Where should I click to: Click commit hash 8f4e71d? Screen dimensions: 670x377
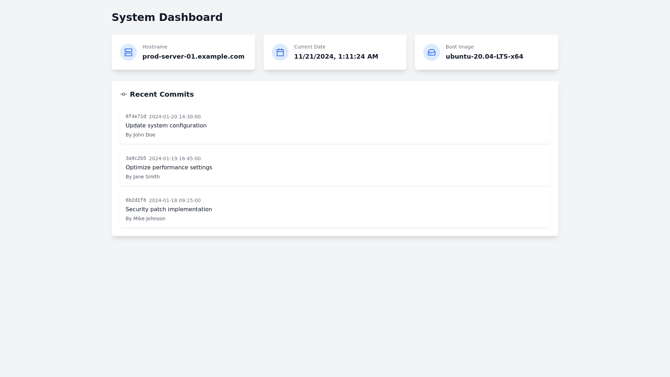136,117
